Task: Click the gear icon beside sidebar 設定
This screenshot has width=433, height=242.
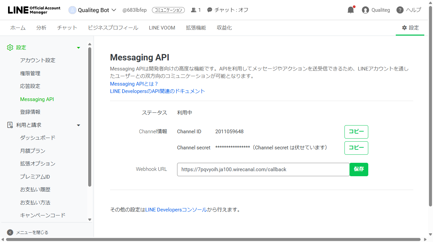Action: point(10,48)
